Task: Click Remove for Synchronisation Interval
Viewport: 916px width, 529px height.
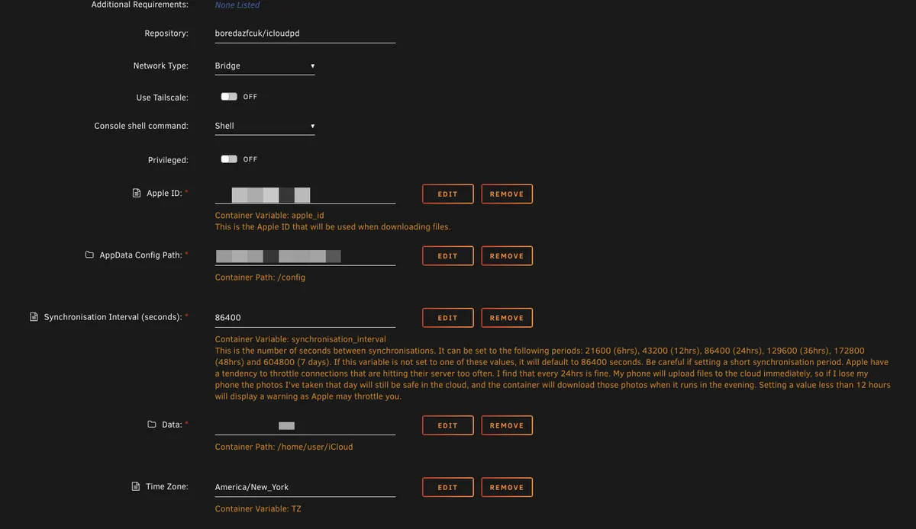Action: point(507,317)
